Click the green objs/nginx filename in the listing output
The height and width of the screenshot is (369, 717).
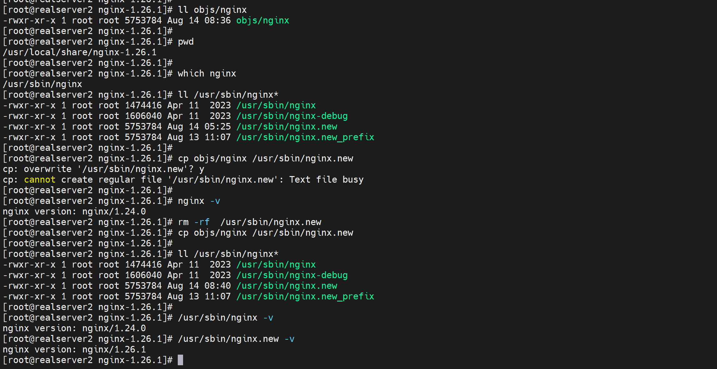(262, 21)
